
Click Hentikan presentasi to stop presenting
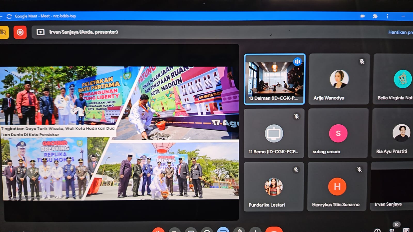(x=400, y=32)
